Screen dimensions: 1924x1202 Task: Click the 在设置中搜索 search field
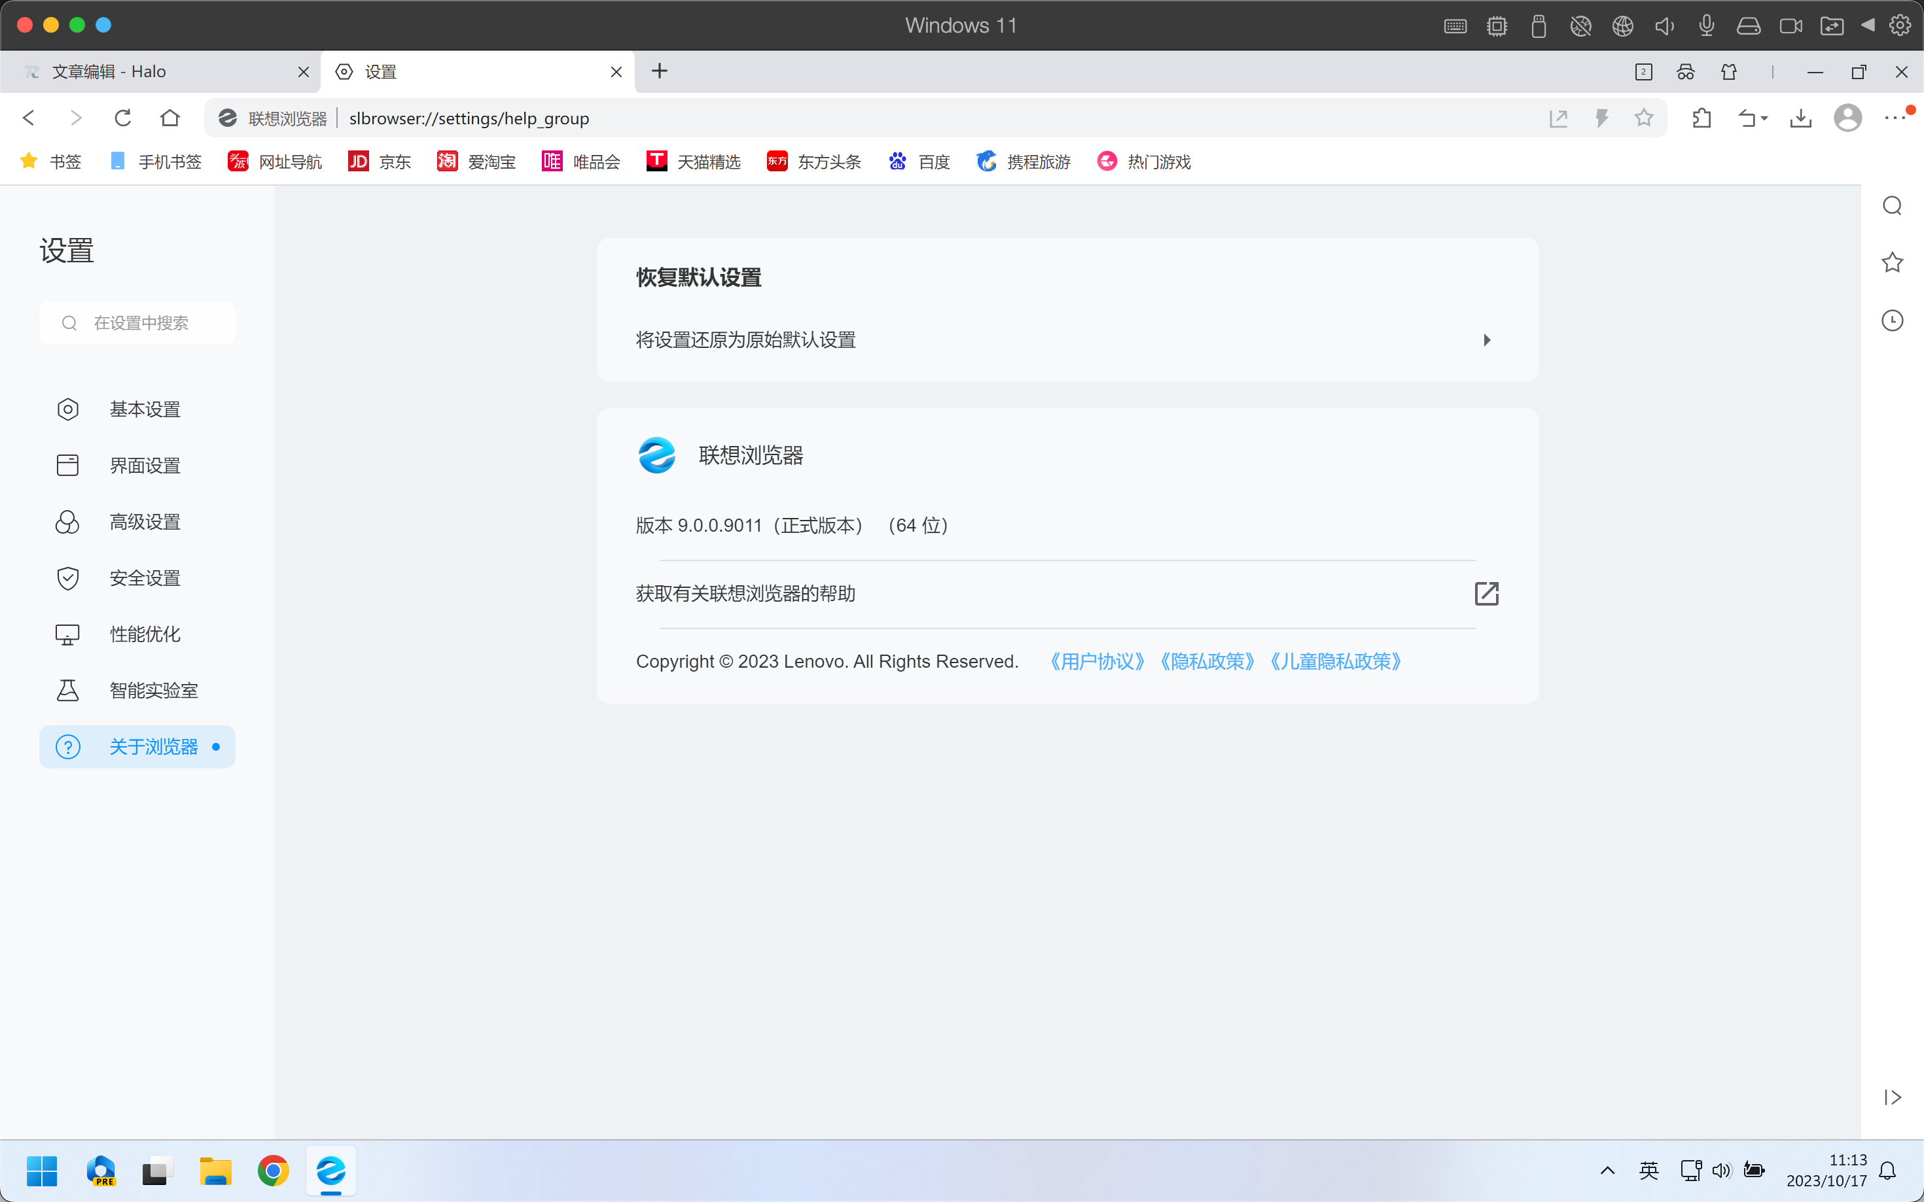click(137, 323)
